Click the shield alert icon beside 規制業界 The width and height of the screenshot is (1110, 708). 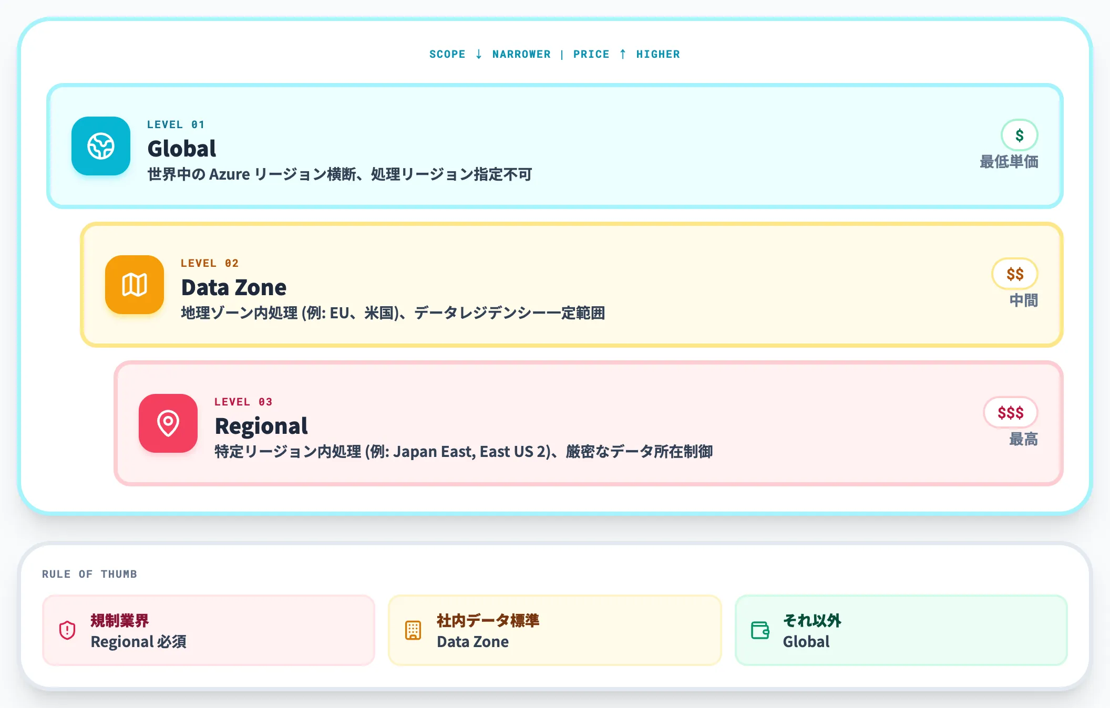tap(67, 630)
